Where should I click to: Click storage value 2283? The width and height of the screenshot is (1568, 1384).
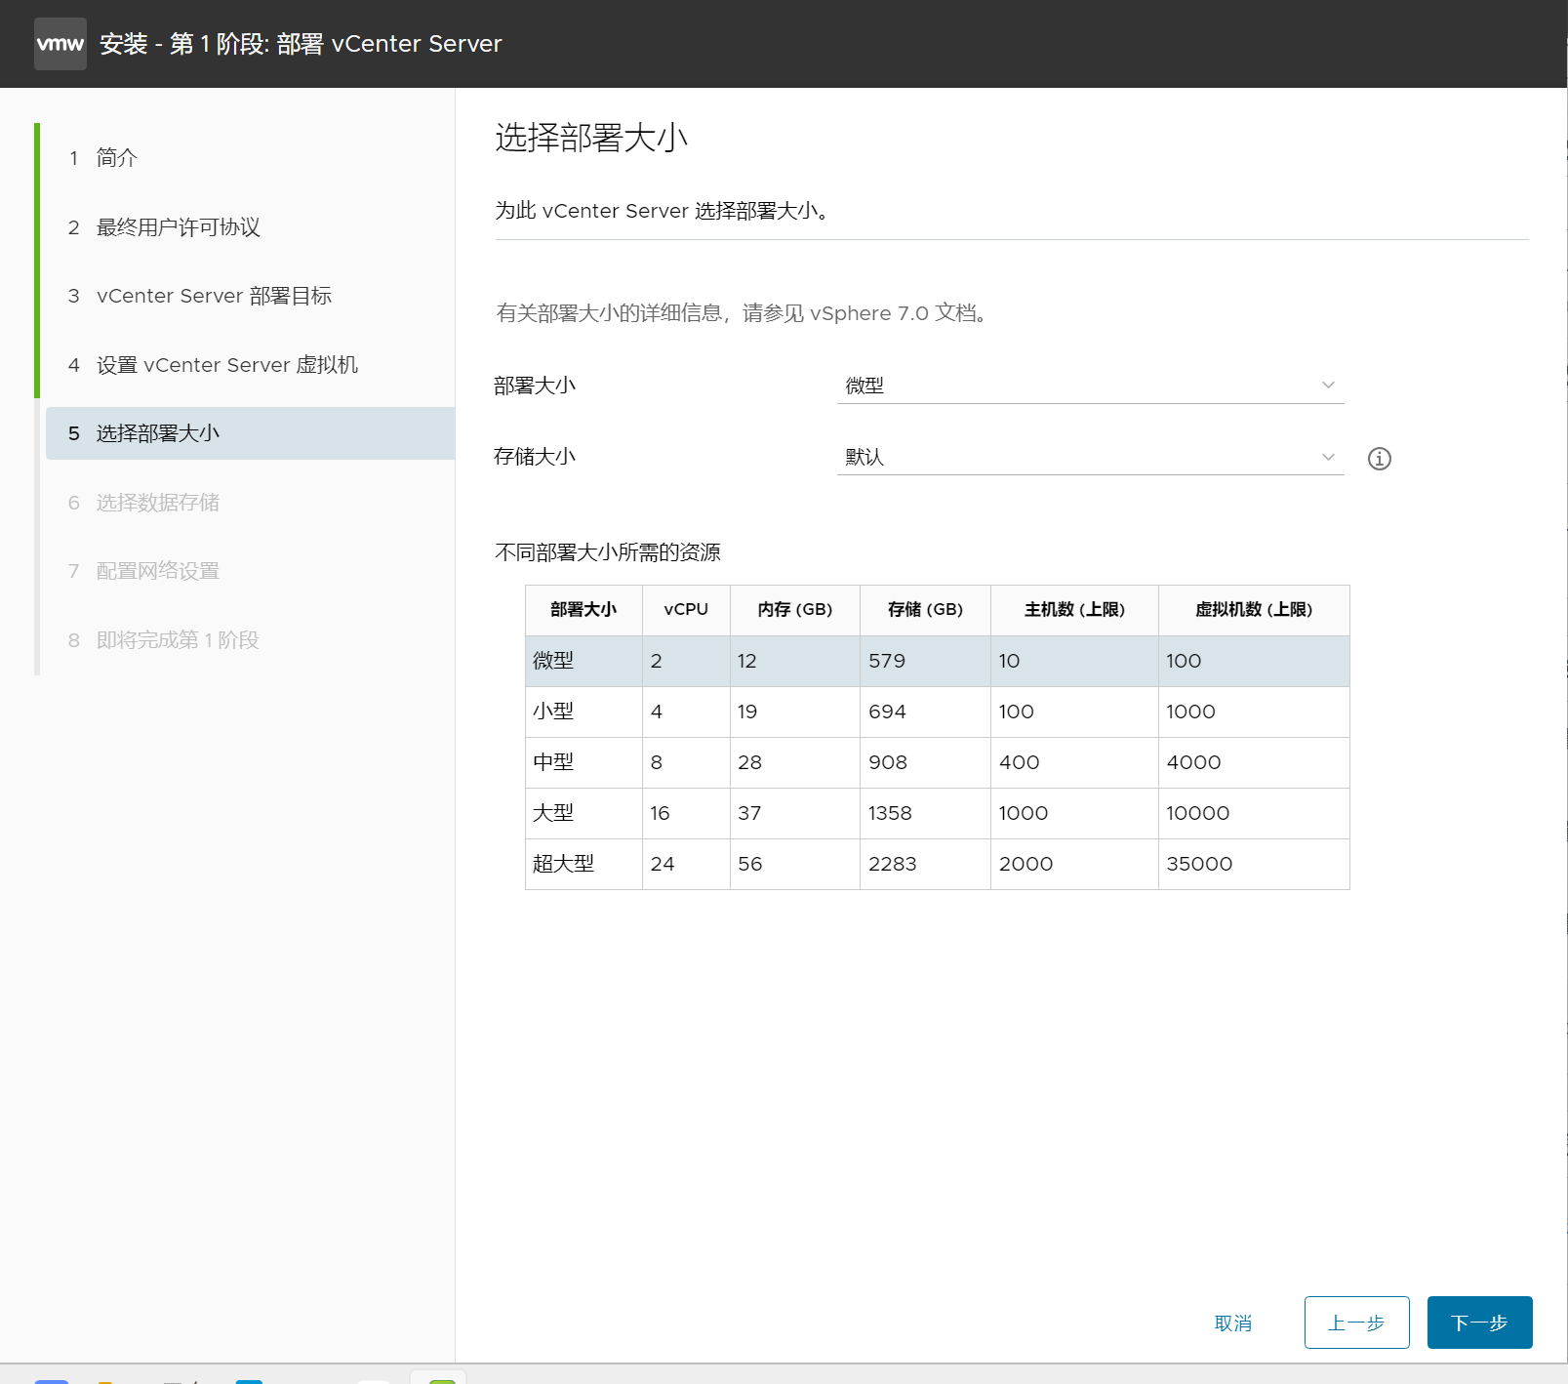tap(893, 864)
